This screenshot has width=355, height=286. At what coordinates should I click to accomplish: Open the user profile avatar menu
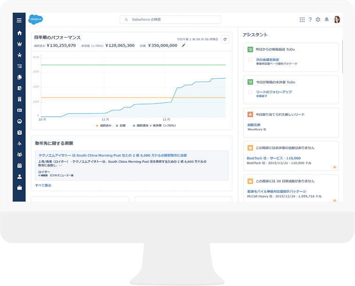point(337,20)
